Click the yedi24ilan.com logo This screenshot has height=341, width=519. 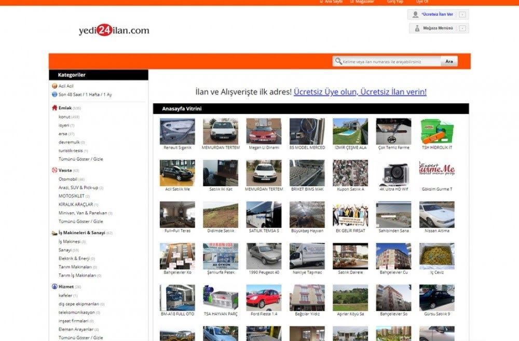(114, 31)
